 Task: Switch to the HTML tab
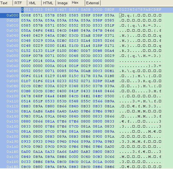point(49,3)
